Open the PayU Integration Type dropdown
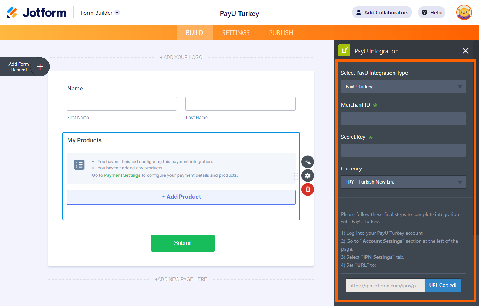The width and height of the screenshot is (479, 306). point(403,86)
